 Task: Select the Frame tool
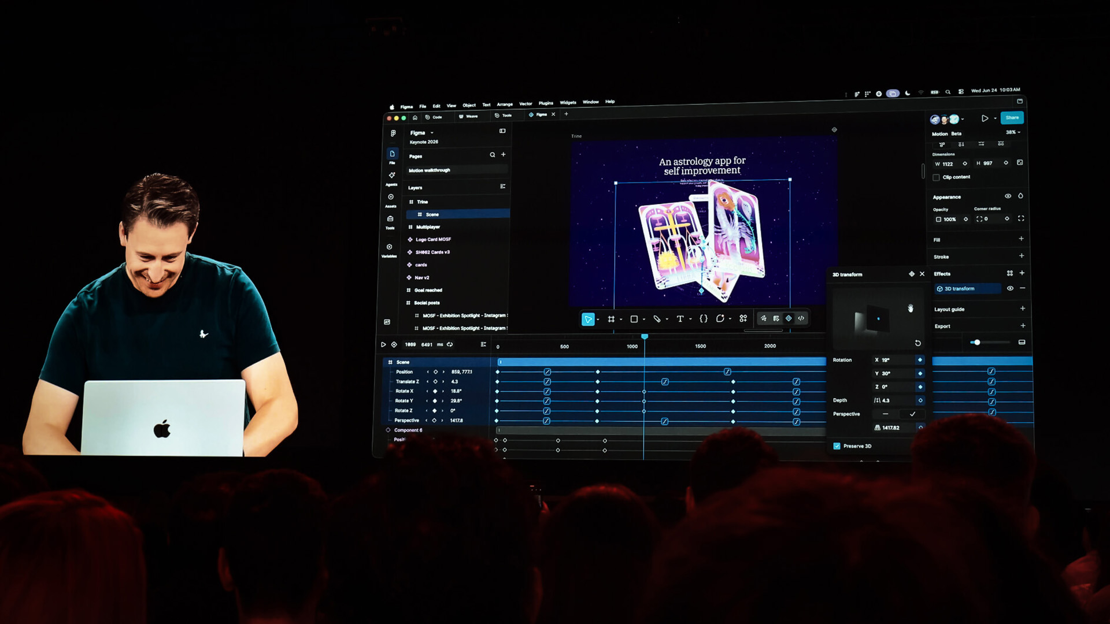pos(611,319)
